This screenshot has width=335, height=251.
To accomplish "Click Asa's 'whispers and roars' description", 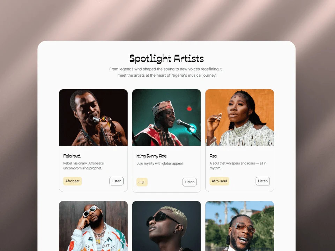I will point(238,166).
